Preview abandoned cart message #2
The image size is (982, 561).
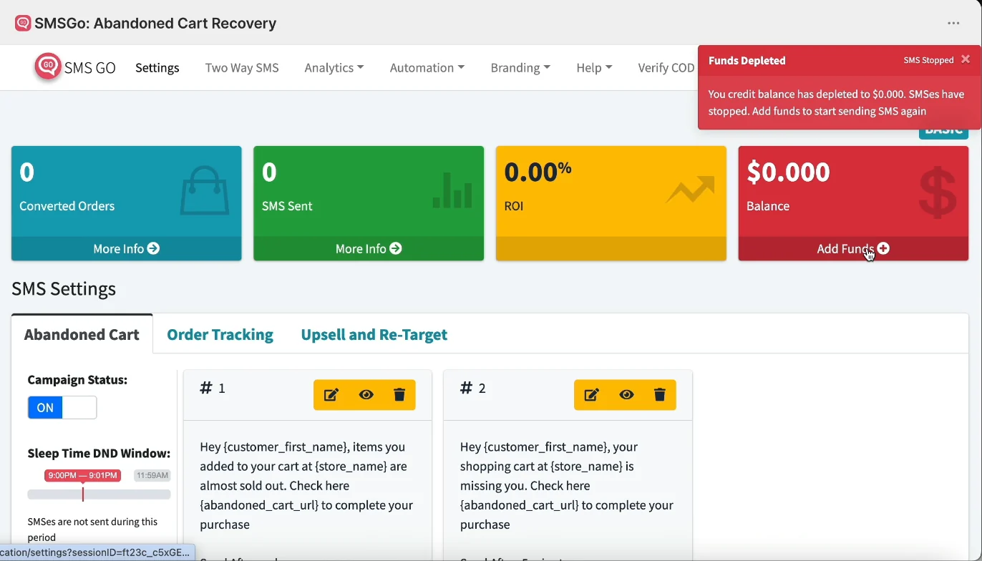point(627,395)
